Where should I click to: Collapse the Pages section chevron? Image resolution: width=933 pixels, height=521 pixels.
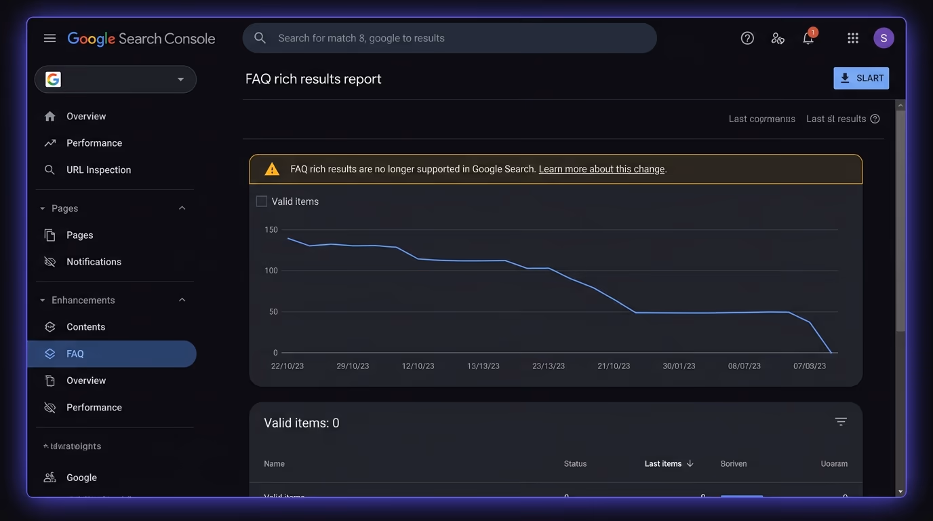[x=182, y=208]
